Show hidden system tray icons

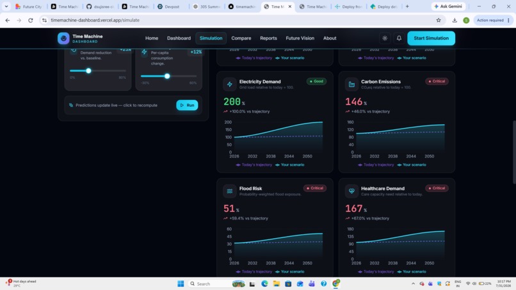click(413, 284)
